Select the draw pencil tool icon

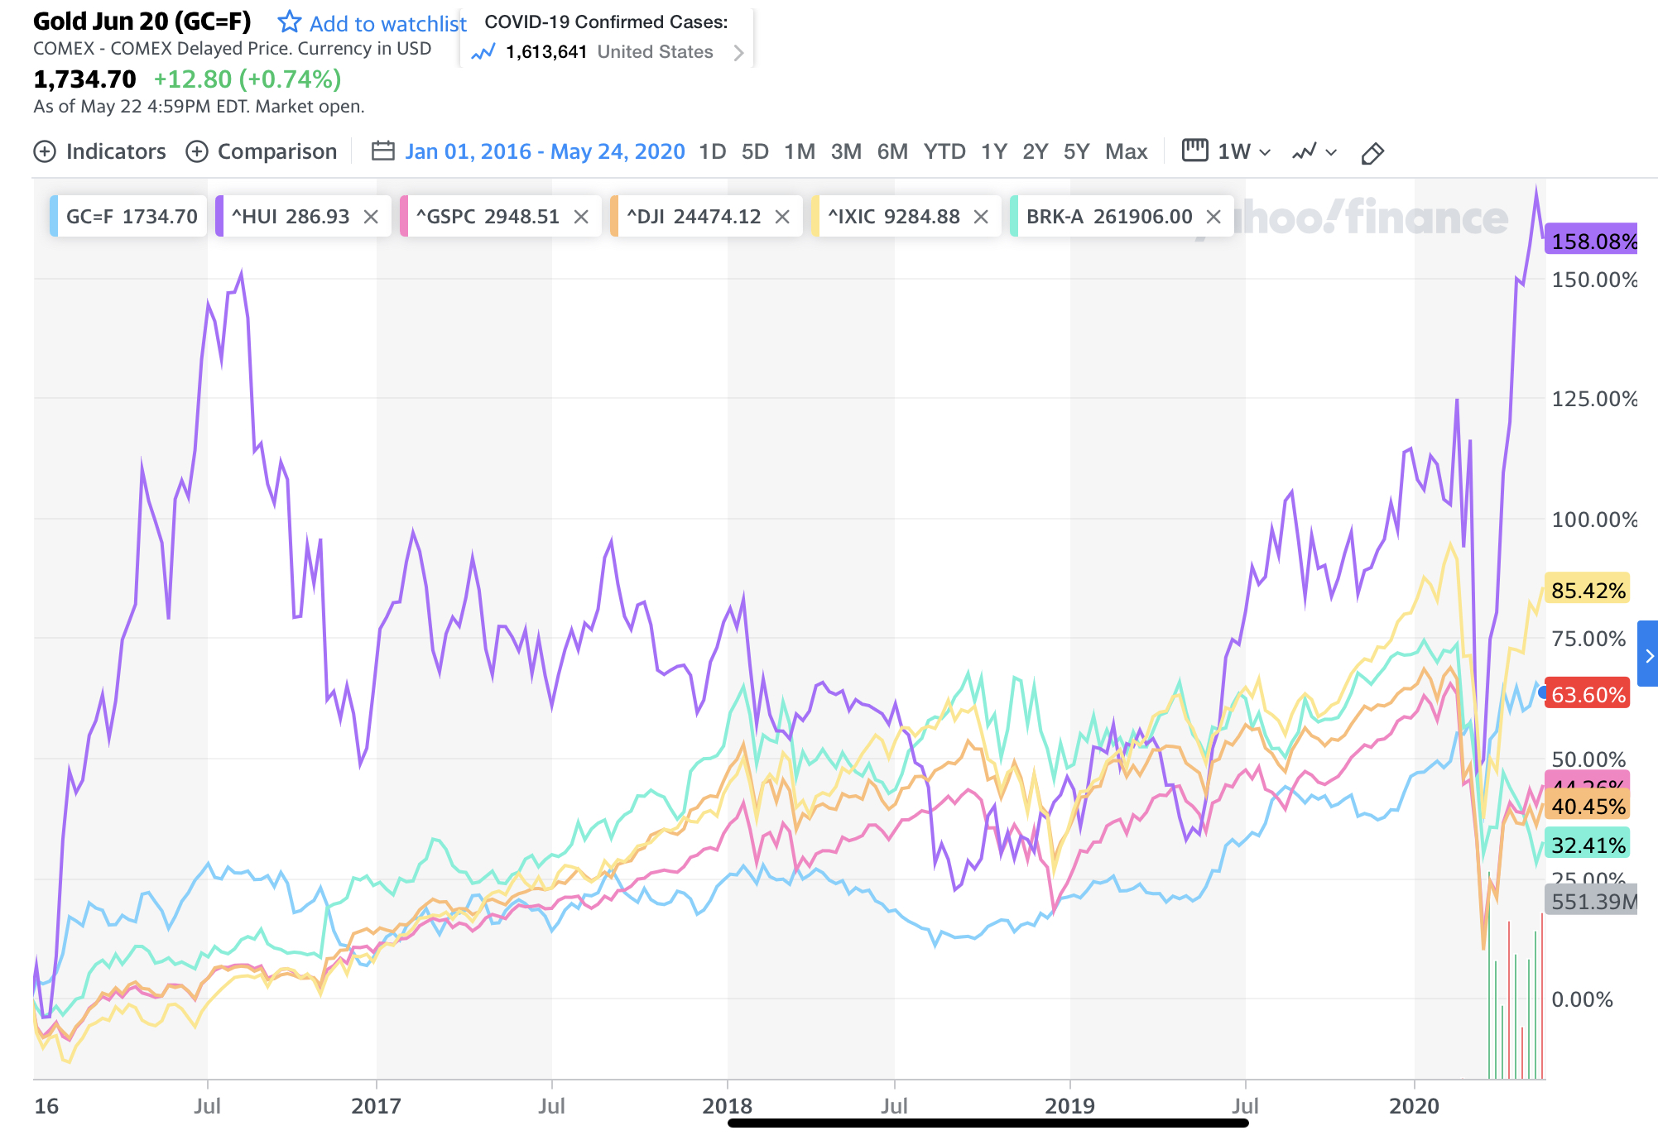1372,153
